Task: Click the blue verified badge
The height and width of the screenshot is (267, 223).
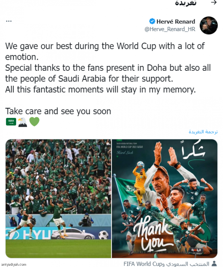Action: tap(152, 21)
